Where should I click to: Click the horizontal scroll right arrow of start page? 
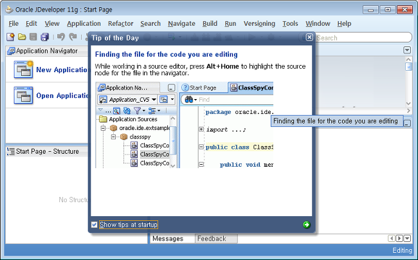pyautogui.click(x=408, y=110)
